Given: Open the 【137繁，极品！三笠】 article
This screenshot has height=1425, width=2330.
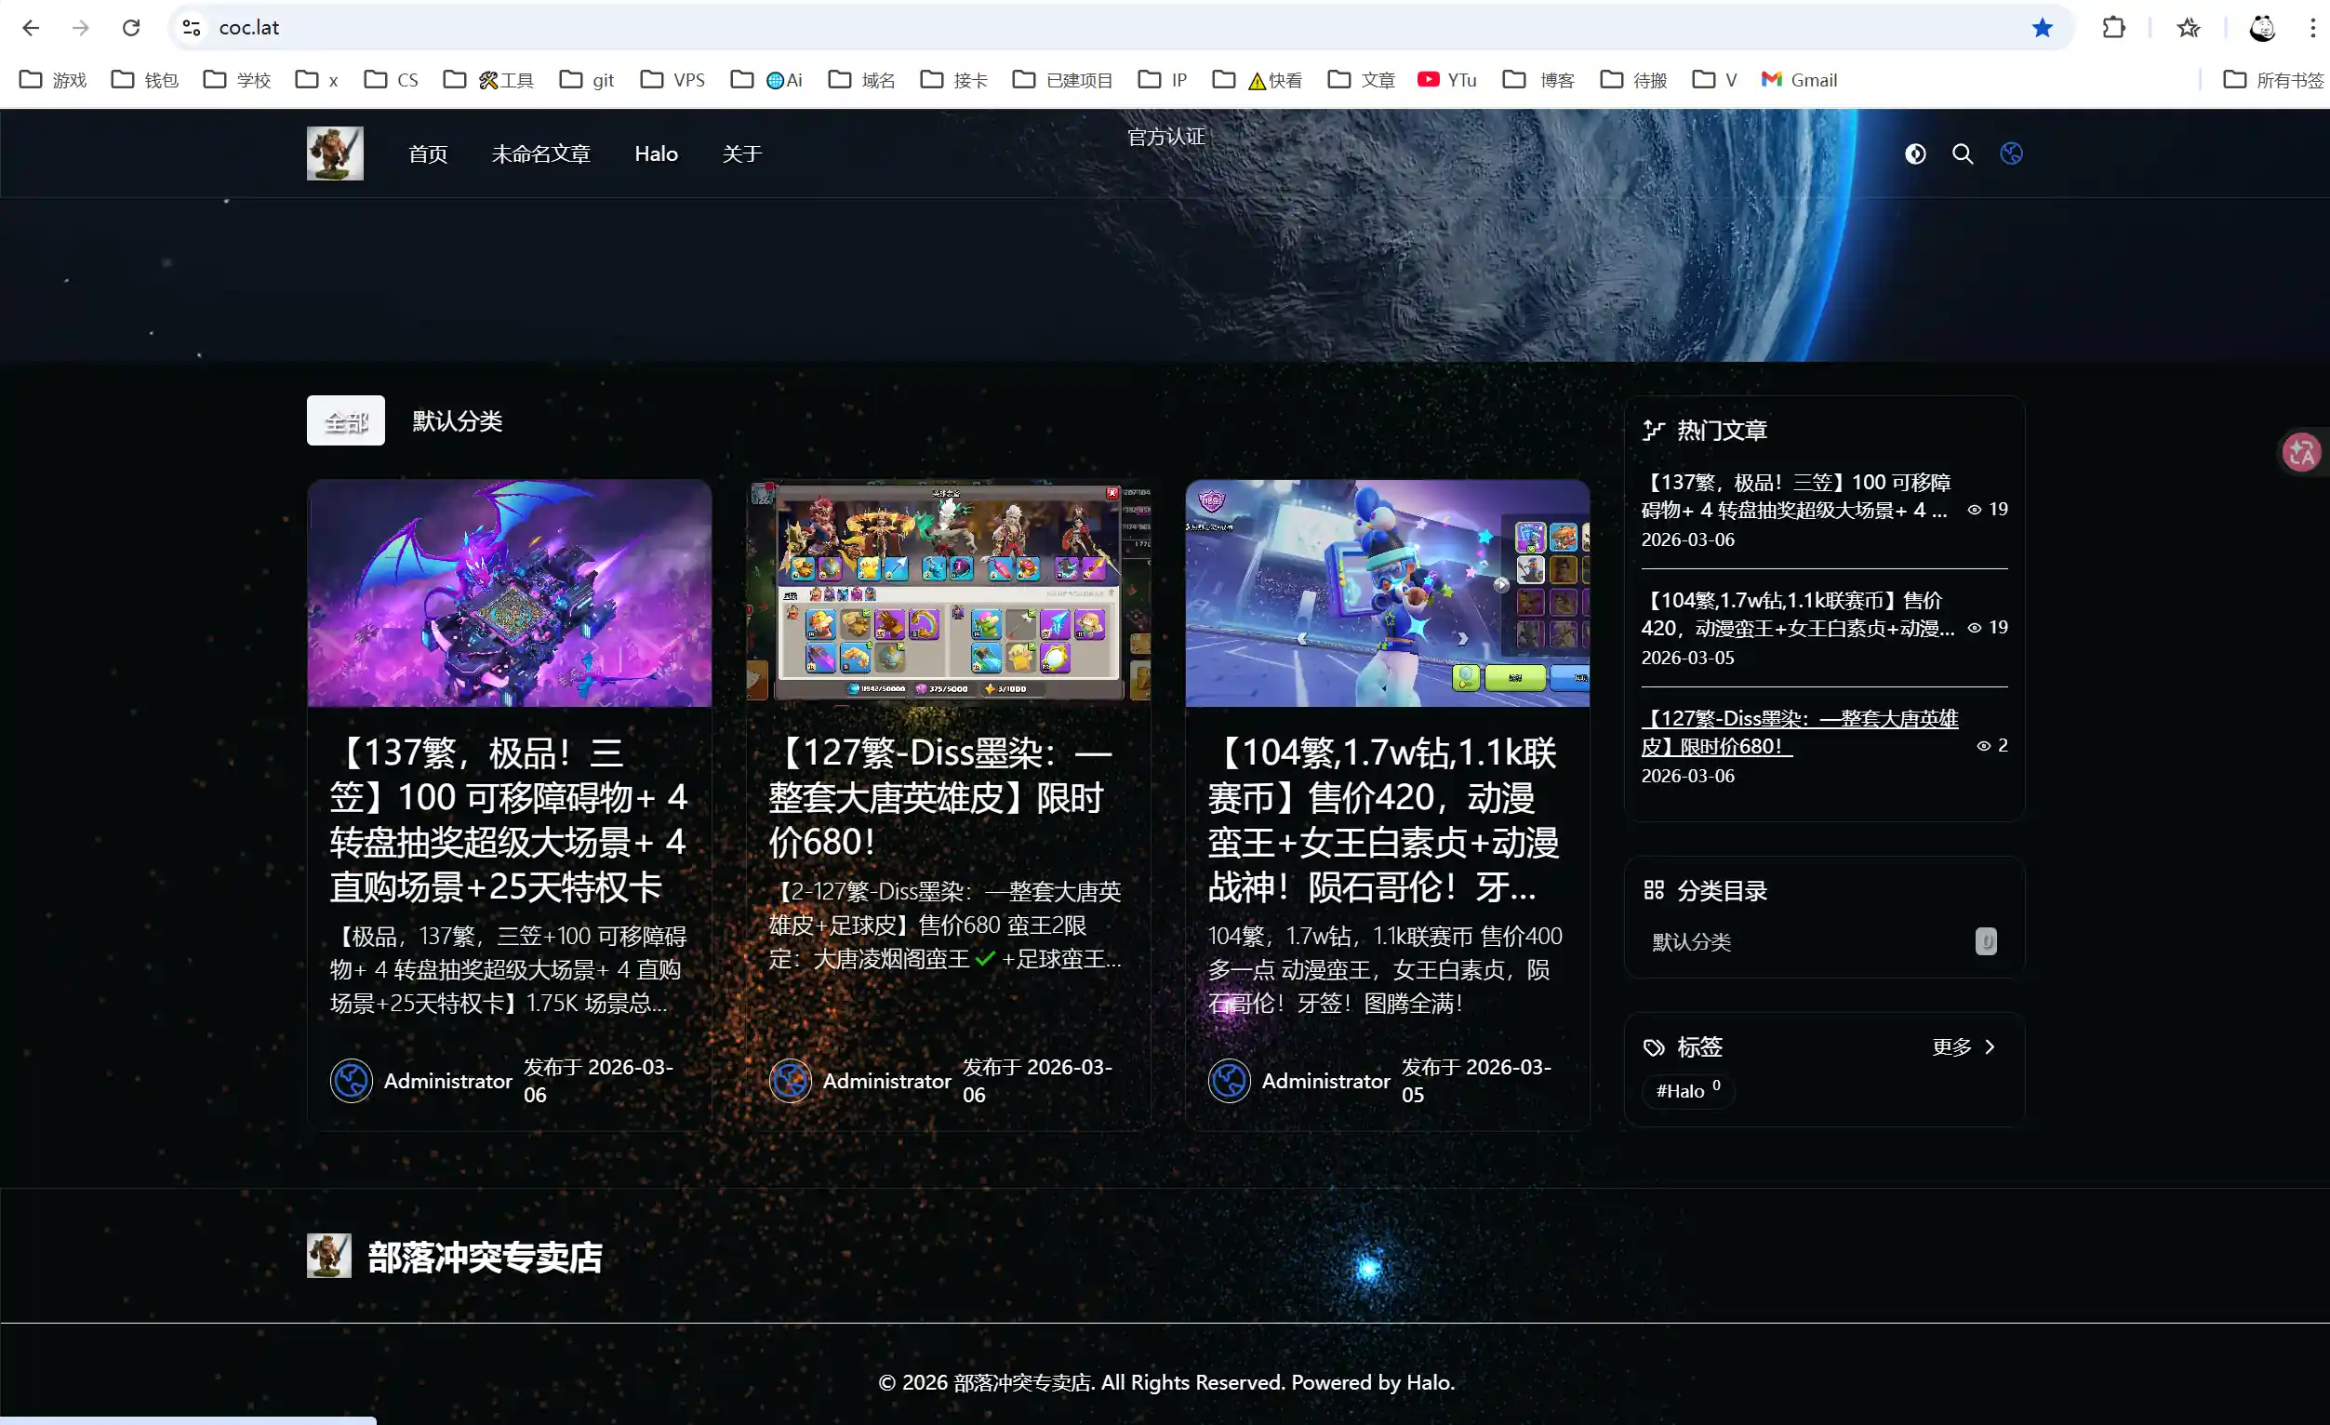Looking at the screenshot, I should [x=510, y=819].
